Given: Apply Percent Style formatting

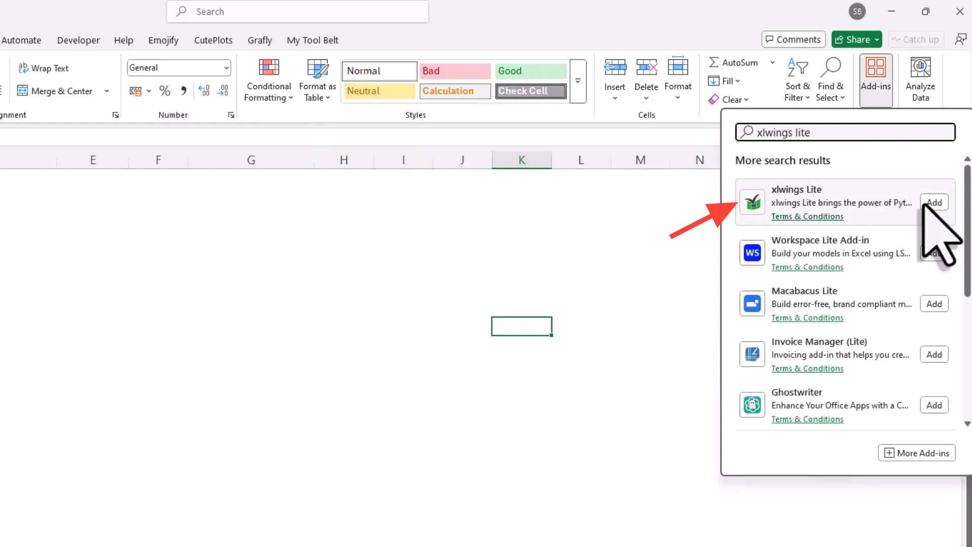Looking at the screenshot, I should click(x=164, y=91).
